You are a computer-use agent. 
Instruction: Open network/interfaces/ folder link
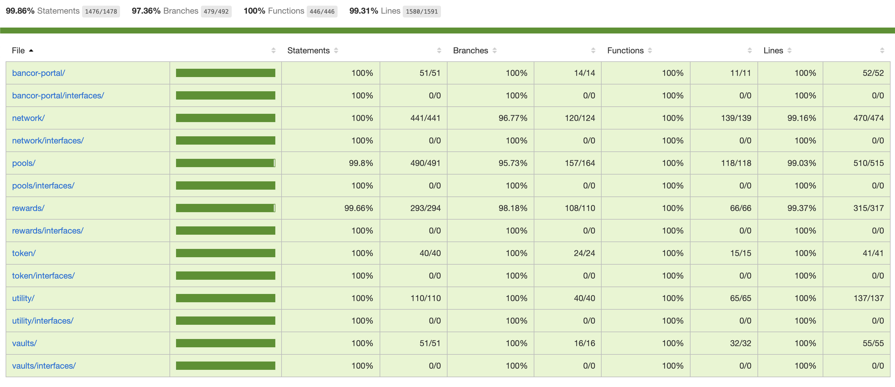click(48, 141)
